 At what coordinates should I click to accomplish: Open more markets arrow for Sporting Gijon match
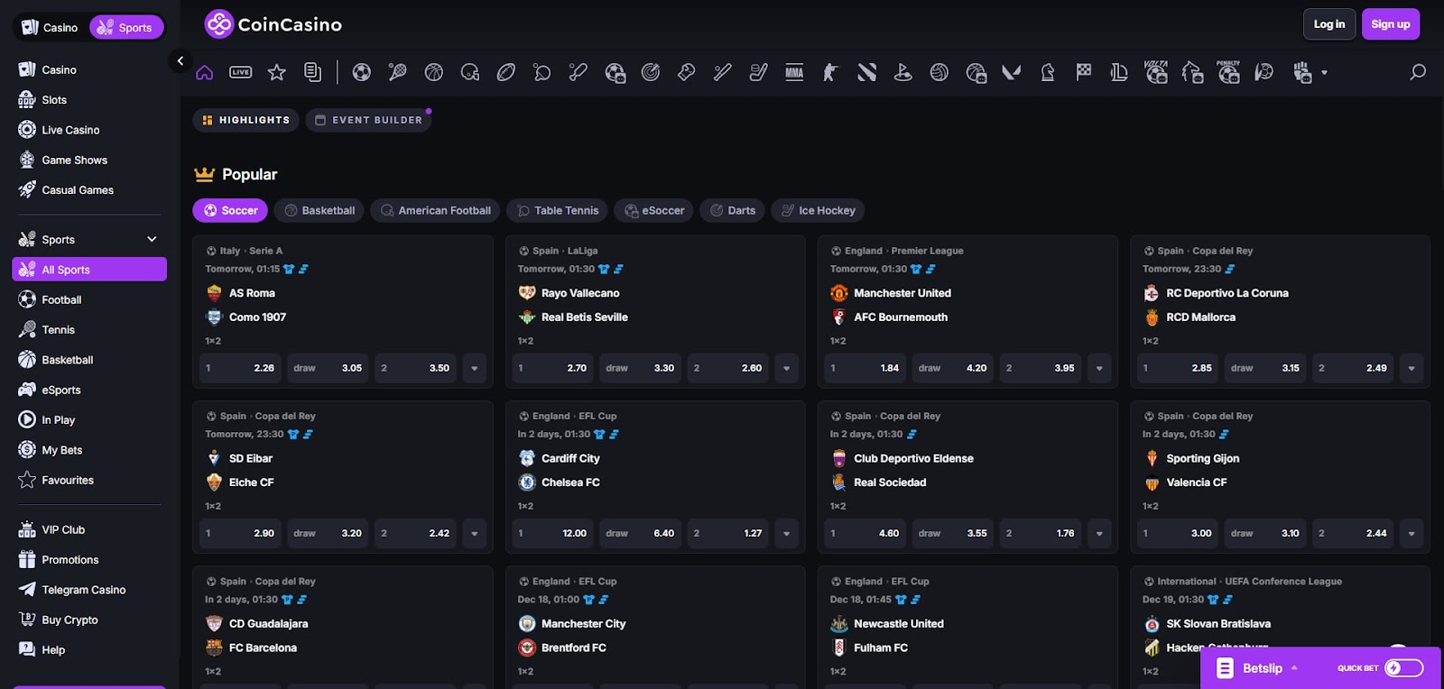tap(1412, 533)
